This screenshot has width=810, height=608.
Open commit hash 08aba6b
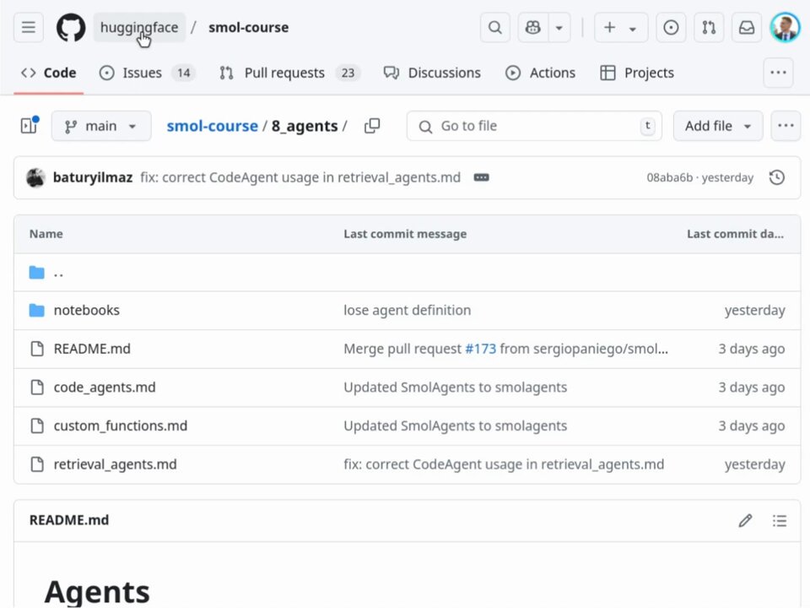pos(669,177)
